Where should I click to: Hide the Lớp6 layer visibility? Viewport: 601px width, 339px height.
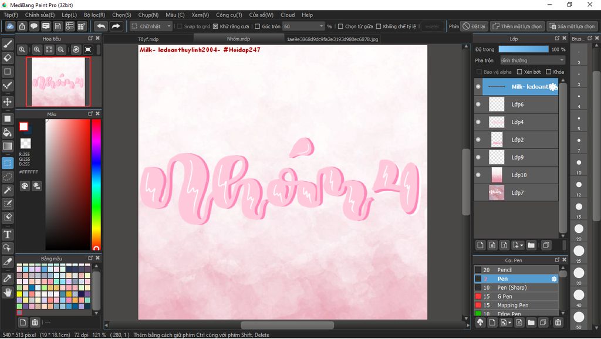478,104
